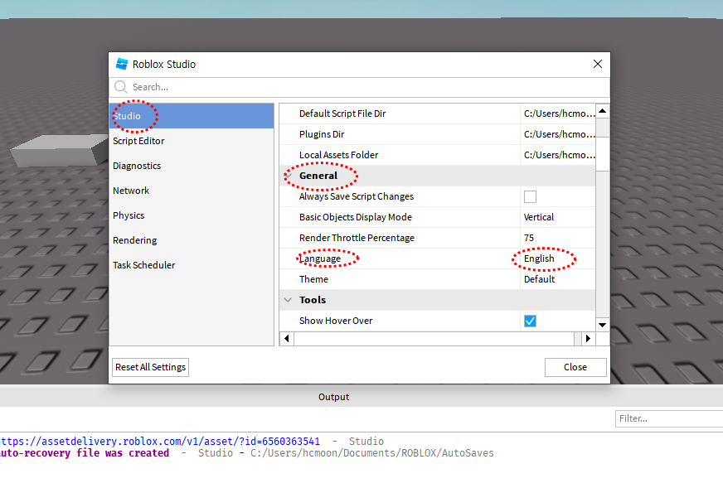Click the assetdelivery.roblox.com link in Output
The height and width of the screenshot is (488, 723).
[159, 442]
